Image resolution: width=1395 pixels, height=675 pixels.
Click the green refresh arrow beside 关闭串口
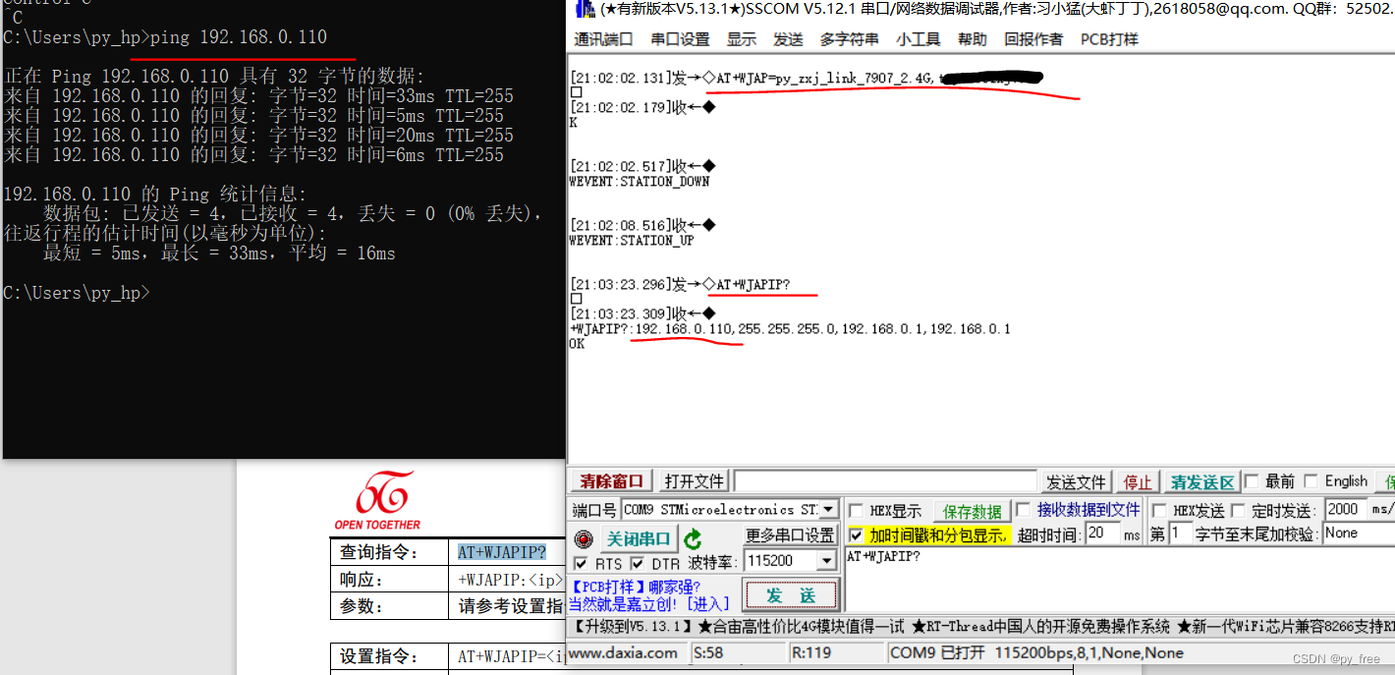(x=693, y=539)
